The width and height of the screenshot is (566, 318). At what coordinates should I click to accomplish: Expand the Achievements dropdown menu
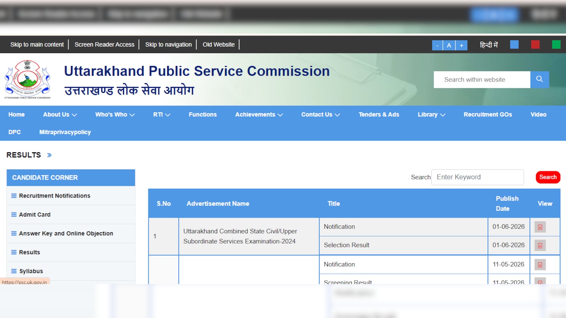pos(259,114)
